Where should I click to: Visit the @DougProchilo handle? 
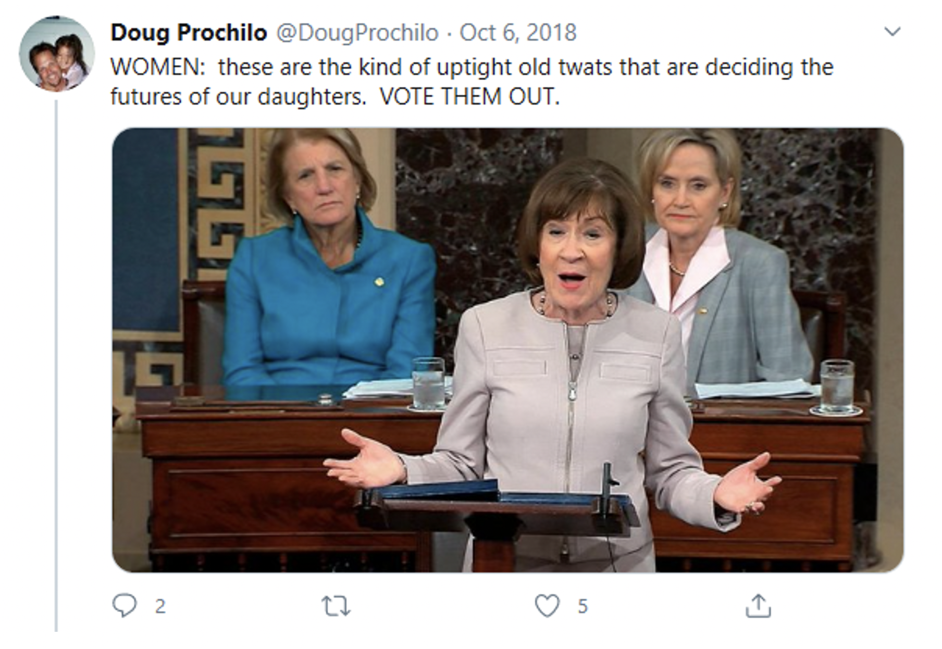pyautogui.click(x=357, y=32)
